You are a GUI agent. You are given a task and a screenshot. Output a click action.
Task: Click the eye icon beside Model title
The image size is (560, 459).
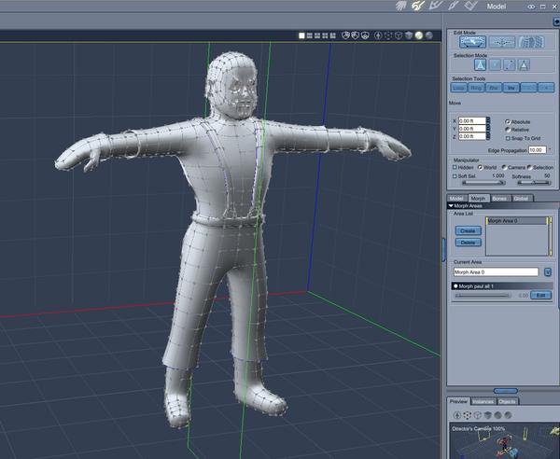click(x=531, y=7)
